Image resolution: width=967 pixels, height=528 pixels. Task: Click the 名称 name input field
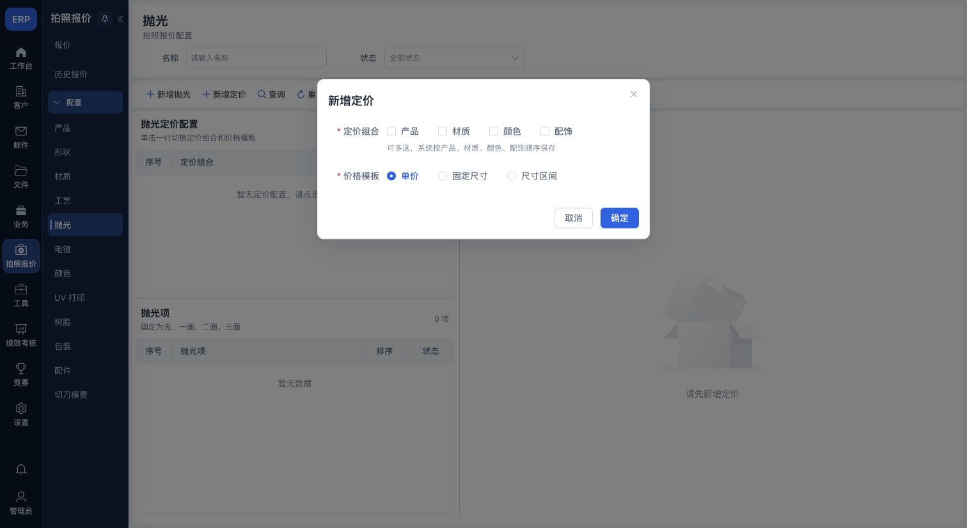point(256,57)
